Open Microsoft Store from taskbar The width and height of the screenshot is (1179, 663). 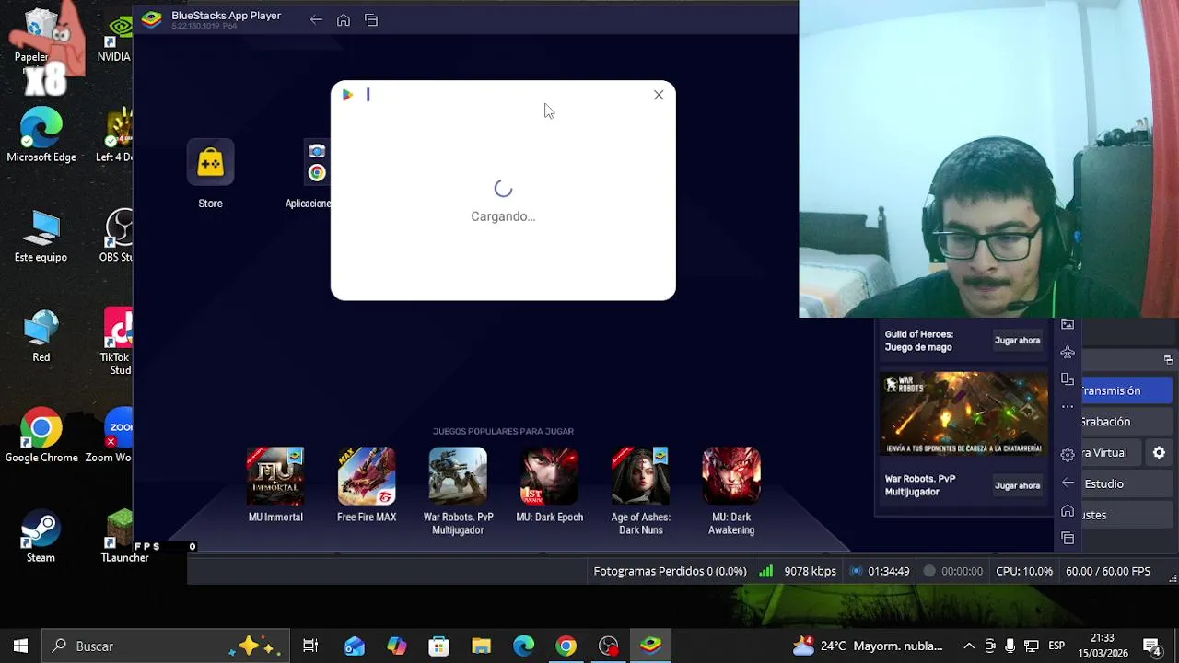(x=439, y=646)
